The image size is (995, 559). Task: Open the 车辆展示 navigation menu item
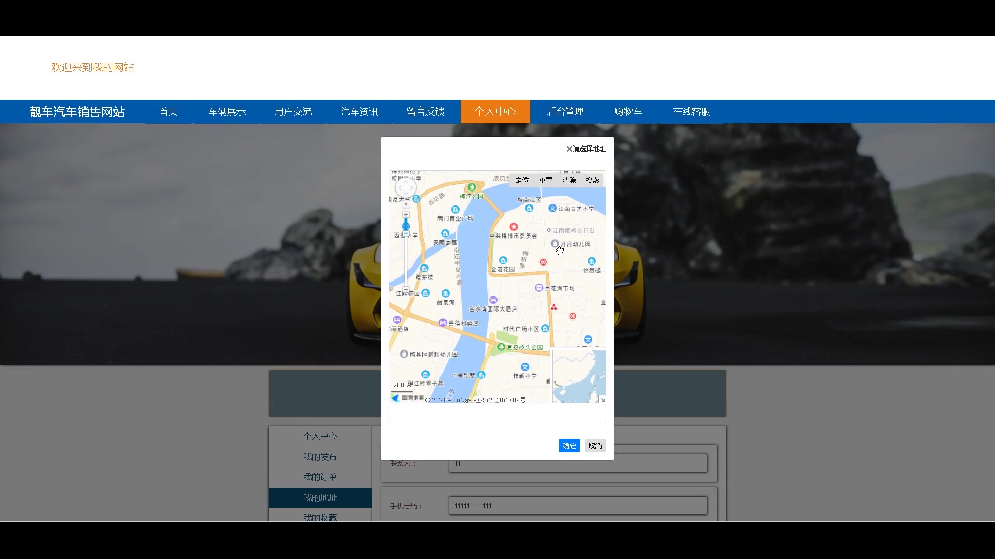(227, 112)
